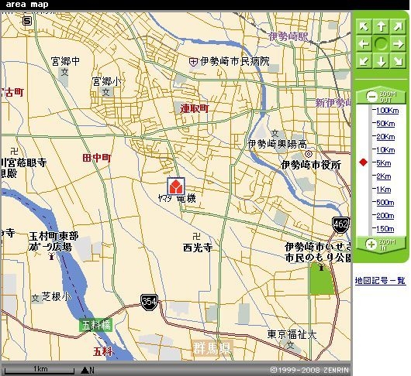This screenshot has height=376, width=411.
Task: Click the hospital symbol beside 伊勢崎市民病院
Action: pyautogui.click(x=193, y=62)
